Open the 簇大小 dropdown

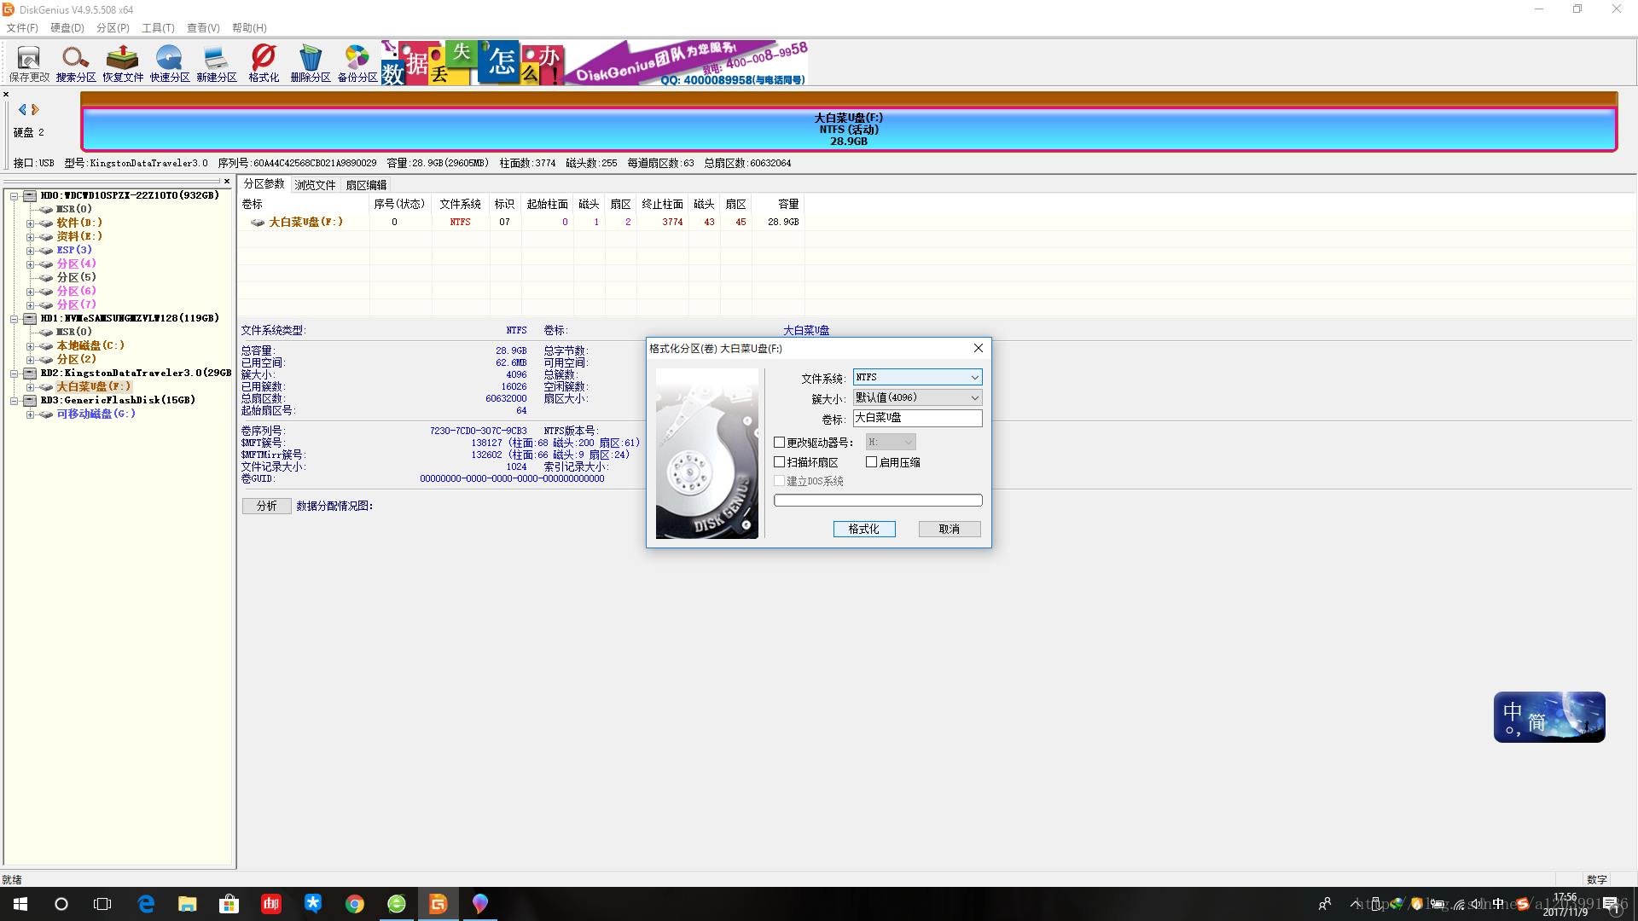coord(917,397)
